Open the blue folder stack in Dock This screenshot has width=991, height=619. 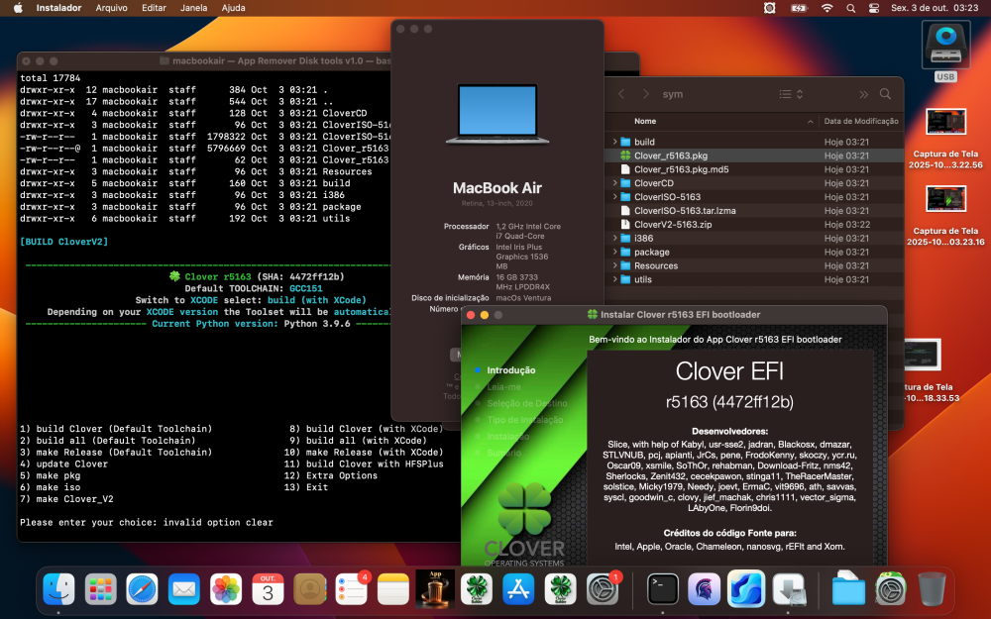tap(848, 589)
